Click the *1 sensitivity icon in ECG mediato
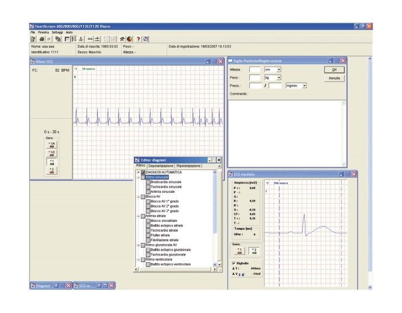This screenshot has height=313, width=402. (239, 250)
